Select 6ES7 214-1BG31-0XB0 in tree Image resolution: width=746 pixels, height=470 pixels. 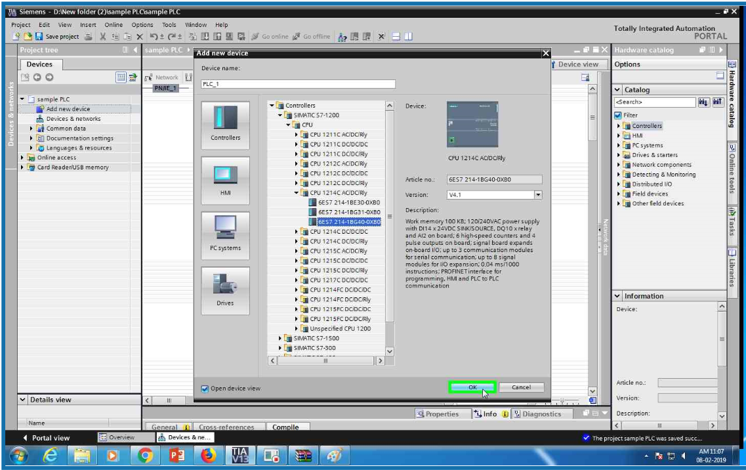349,213
